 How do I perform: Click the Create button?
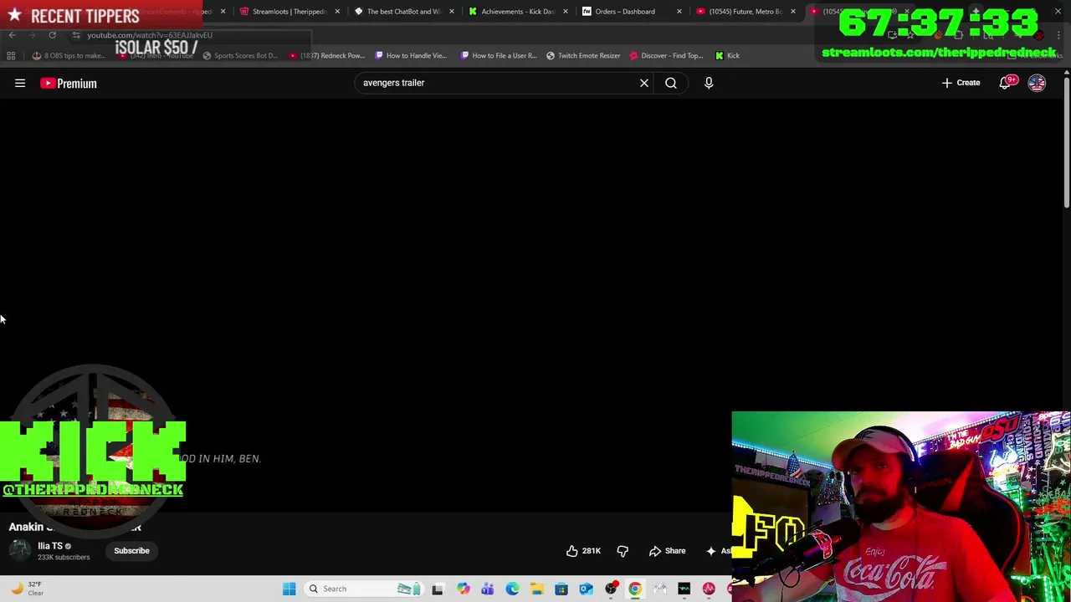click(961, 83)
